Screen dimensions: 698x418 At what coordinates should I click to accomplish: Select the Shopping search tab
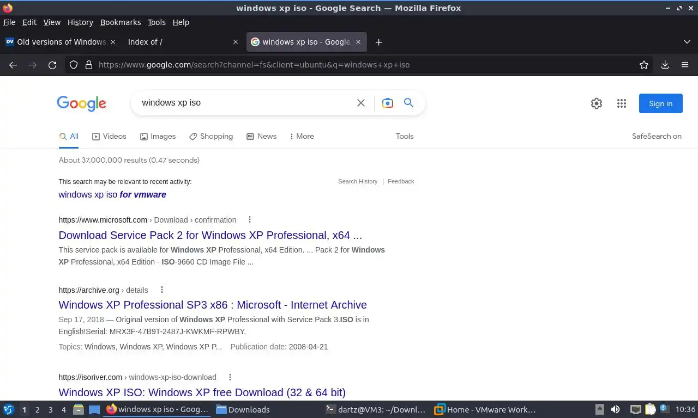pyautogui.click(x=211, y=136)
